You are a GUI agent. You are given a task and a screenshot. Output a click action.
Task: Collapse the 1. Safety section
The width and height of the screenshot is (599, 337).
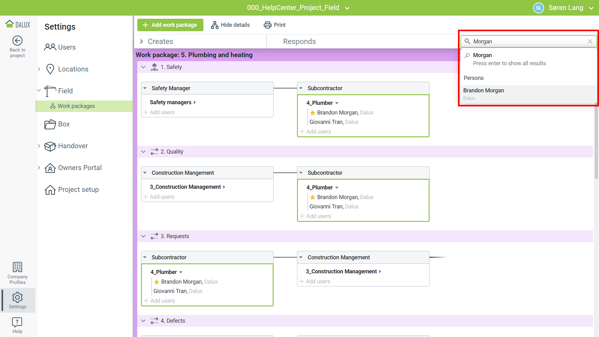(144, 67)
